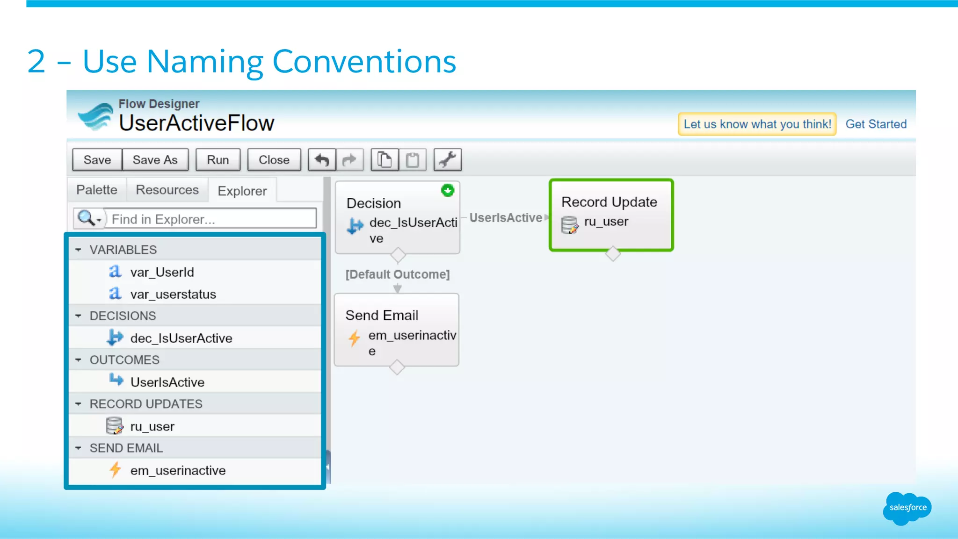Image resolution: width=958 pixels, height=539 pixels.
Task: Click the Salesforce cloud logo
Action: [907, 508]
